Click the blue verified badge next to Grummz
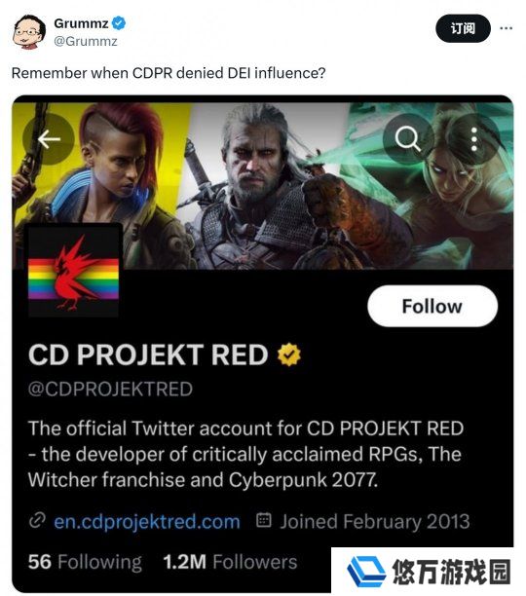 click(x=119, y=23)
